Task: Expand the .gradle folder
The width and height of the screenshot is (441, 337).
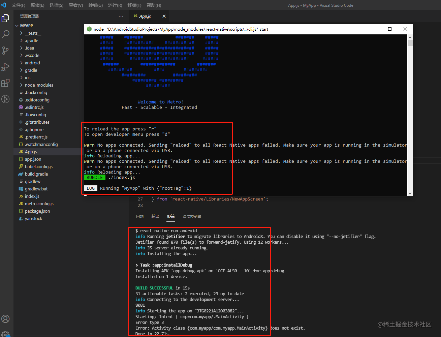Action: 22,40
